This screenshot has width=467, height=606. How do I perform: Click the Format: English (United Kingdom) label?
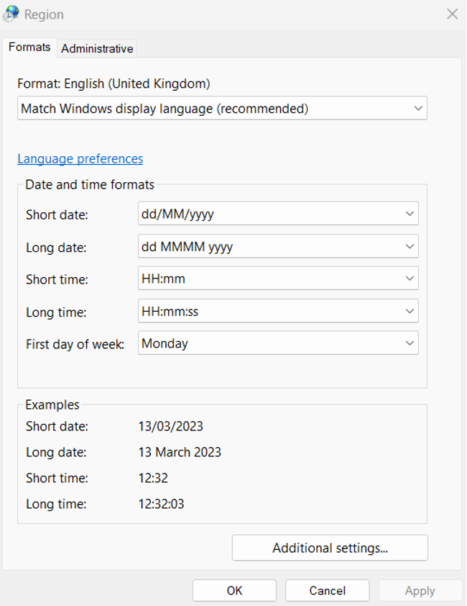point(114,83)
